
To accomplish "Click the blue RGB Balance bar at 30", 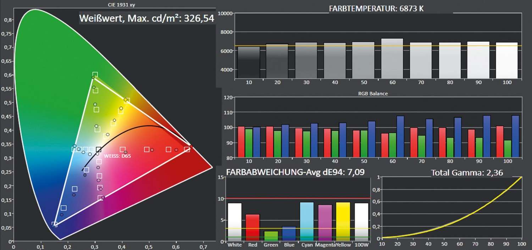I will click(x=314, y=140).
